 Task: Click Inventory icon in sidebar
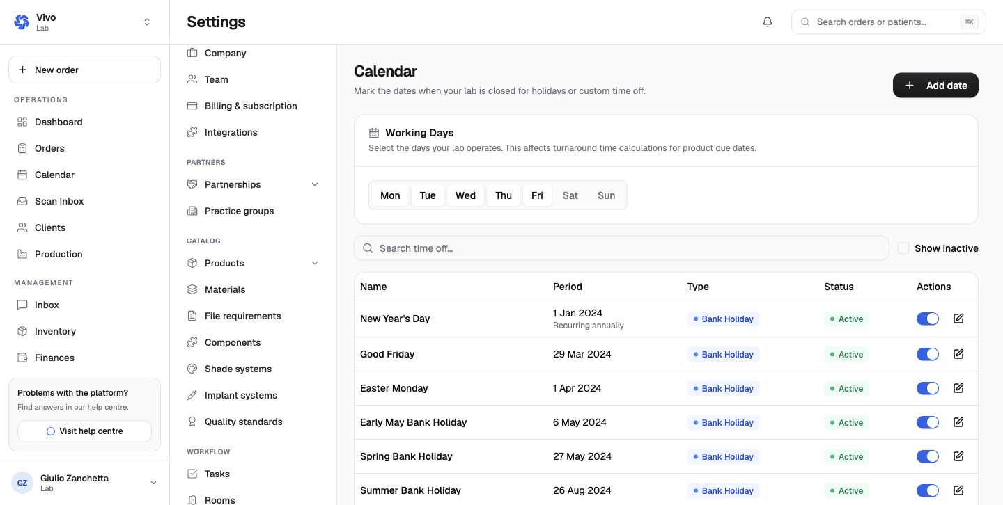22,331
